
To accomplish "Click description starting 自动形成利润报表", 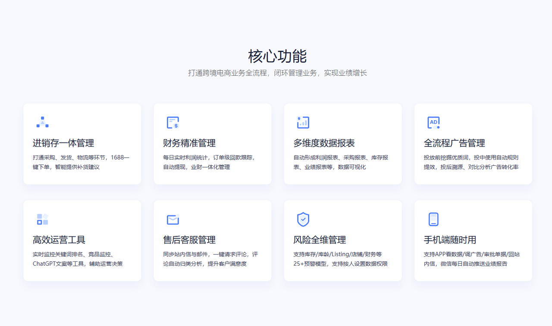I will pos(341,162).
